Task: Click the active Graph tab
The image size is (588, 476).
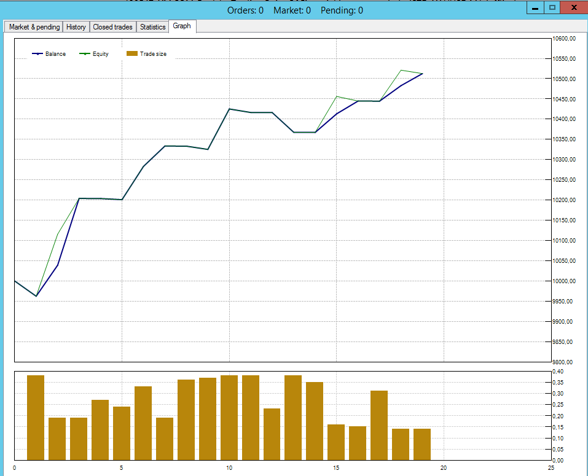Action: [x=182, y=26]
